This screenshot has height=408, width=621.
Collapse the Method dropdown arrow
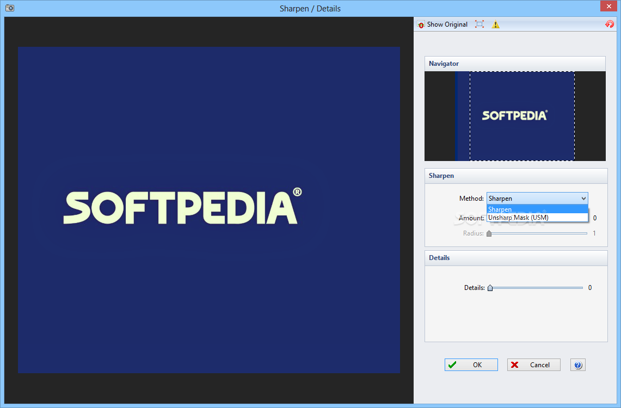point(583,198)
